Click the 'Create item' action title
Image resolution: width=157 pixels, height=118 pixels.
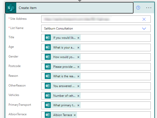pos(28,8)
